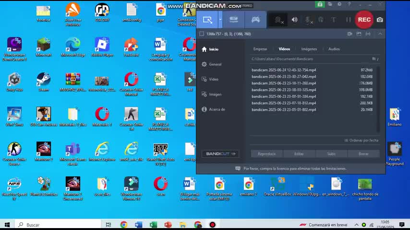This screenshot has height=230, width=410.
Task: Start recording with REC button
Action: 364,20
